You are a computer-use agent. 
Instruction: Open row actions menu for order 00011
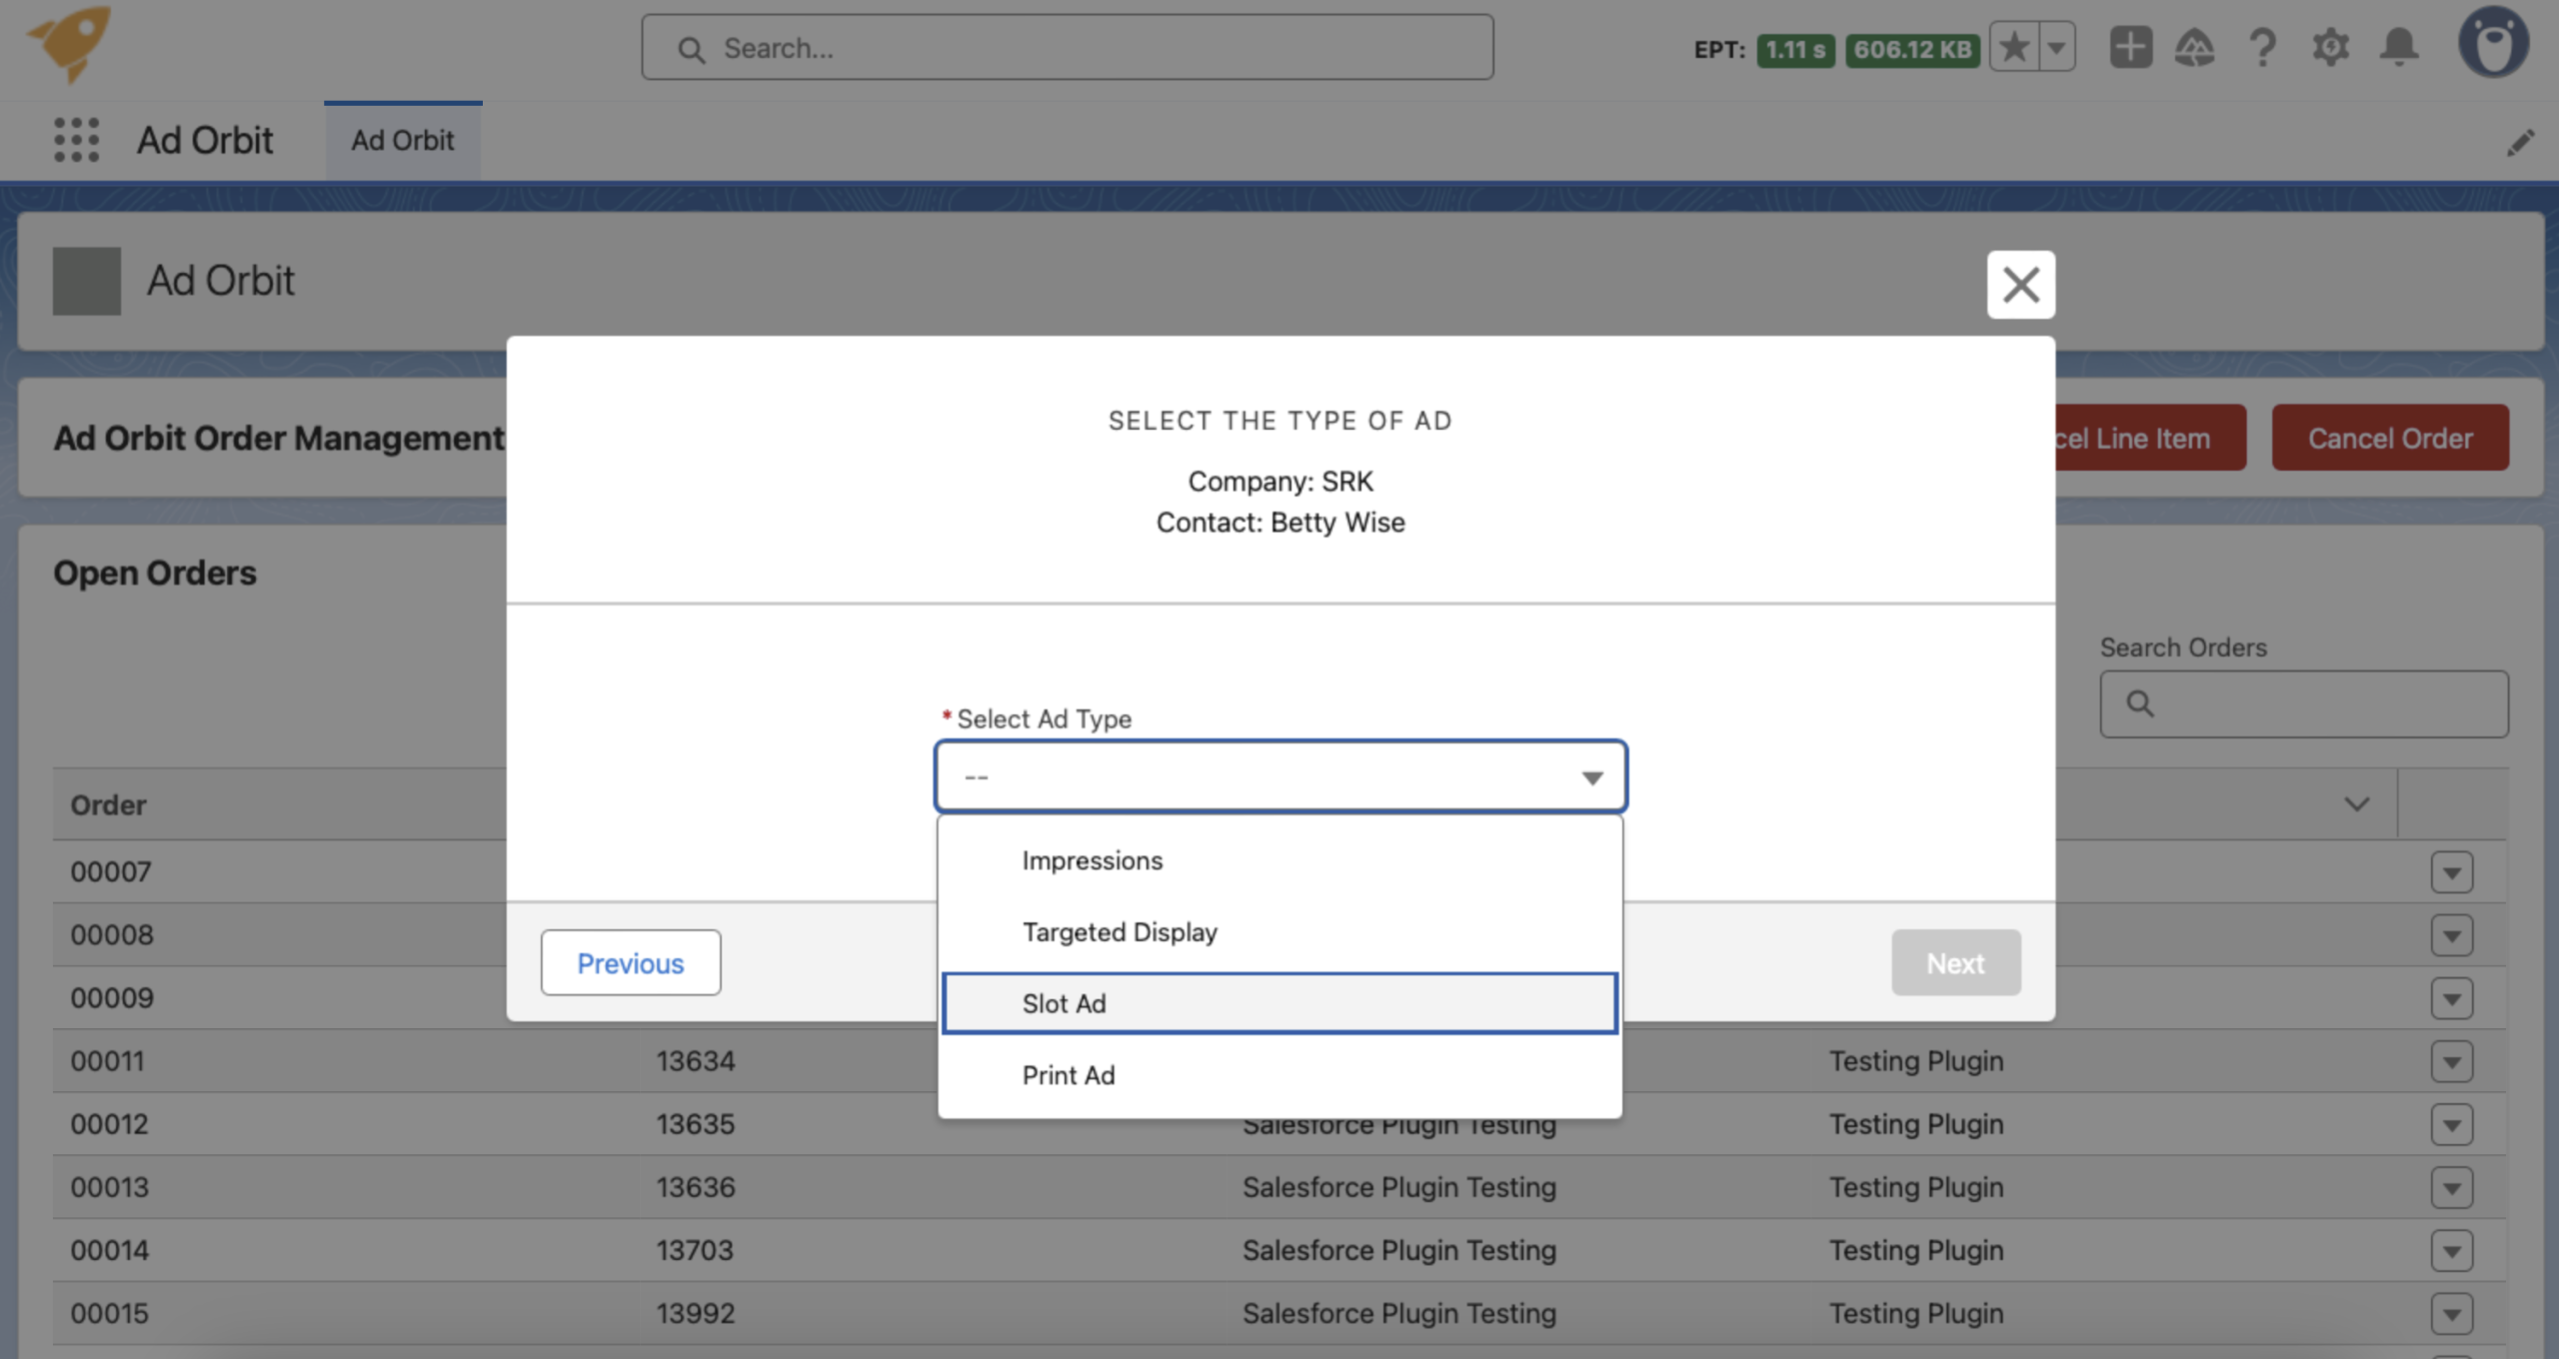[2452, 1061]
